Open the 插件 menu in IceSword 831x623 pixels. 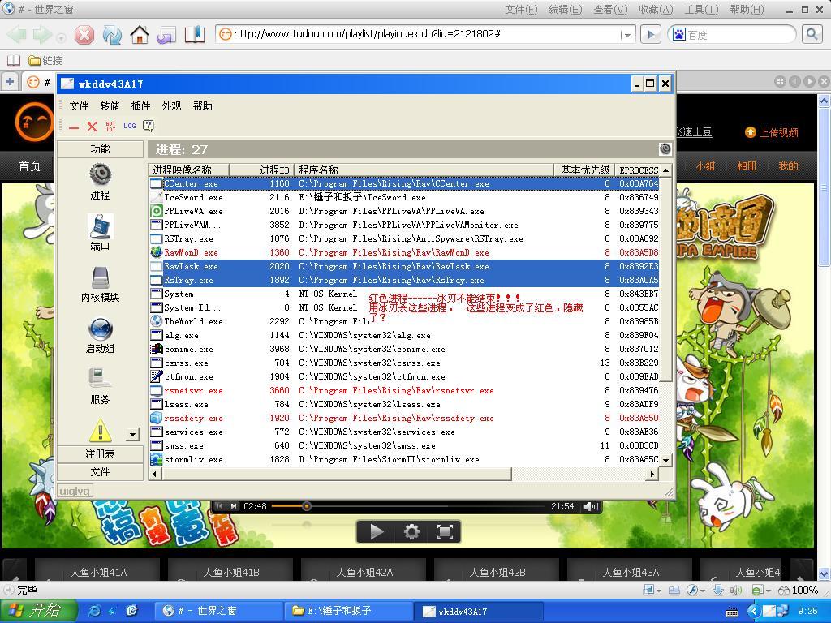pos(140,106)
